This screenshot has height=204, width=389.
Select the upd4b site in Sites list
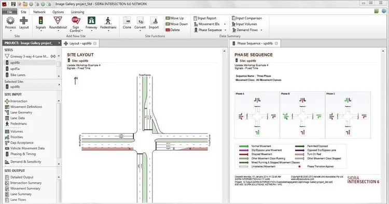coord(30,63)
